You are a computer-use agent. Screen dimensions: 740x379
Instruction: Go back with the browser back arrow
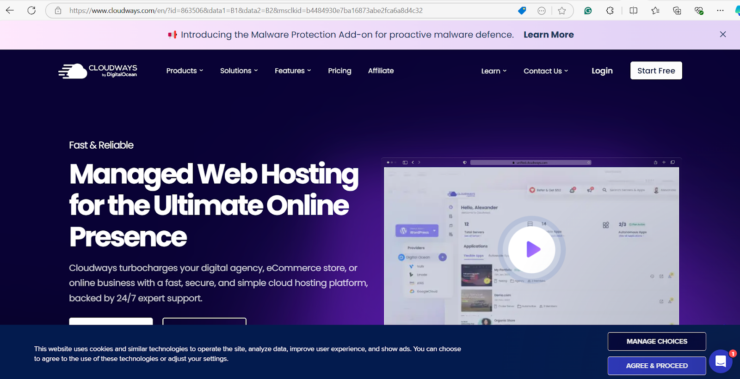pyautogui.click(x=10, y=10)
